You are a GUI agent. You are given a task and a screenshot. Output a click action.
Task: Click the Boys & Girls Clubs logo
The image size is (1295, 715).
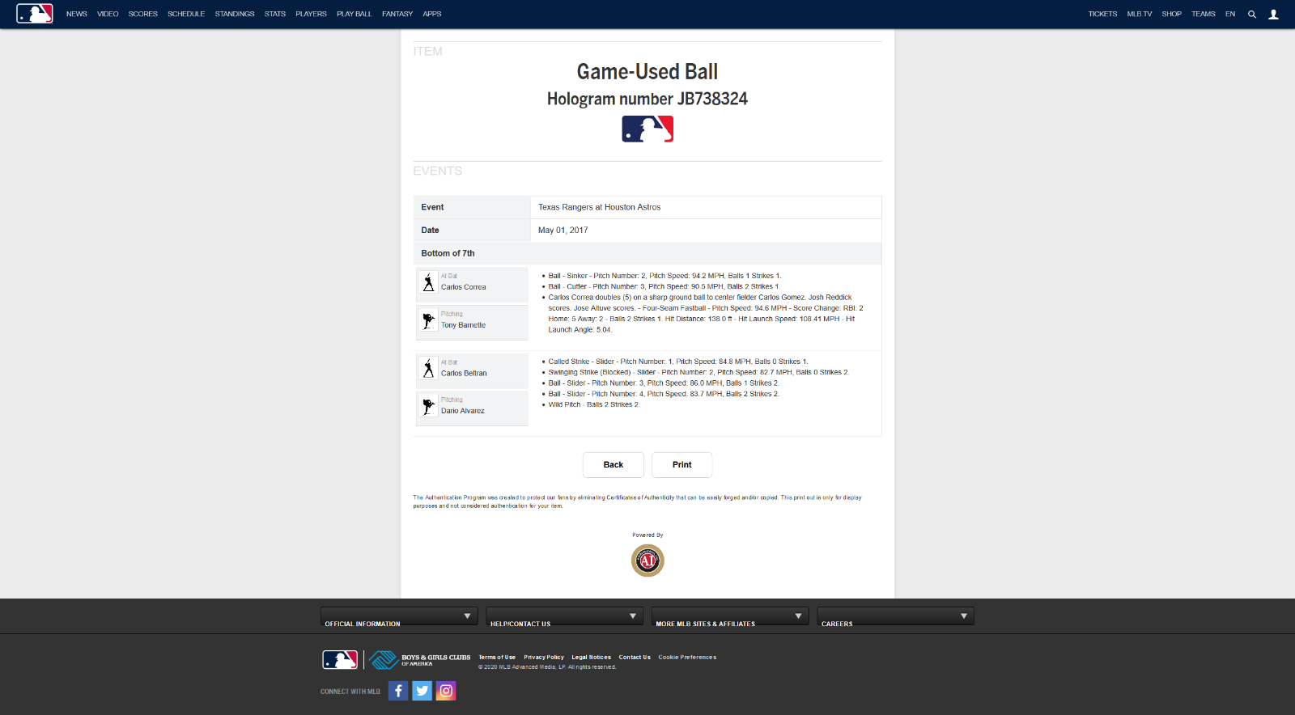(x=419, y=660)
